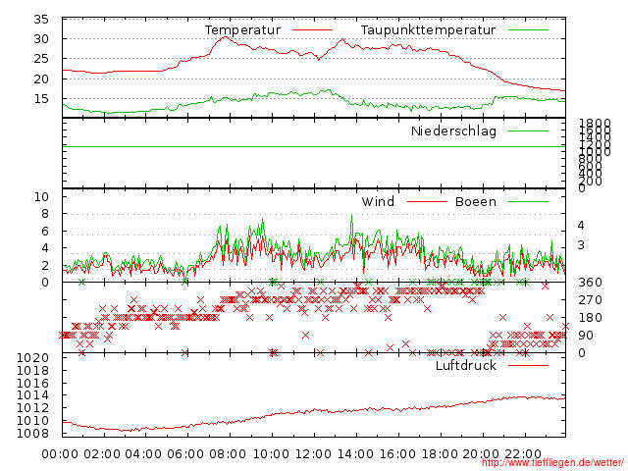Viewport: 628px width, 471px height.
Task: Click the red line sample beside Temperatur
Action: tap(311, 30)
